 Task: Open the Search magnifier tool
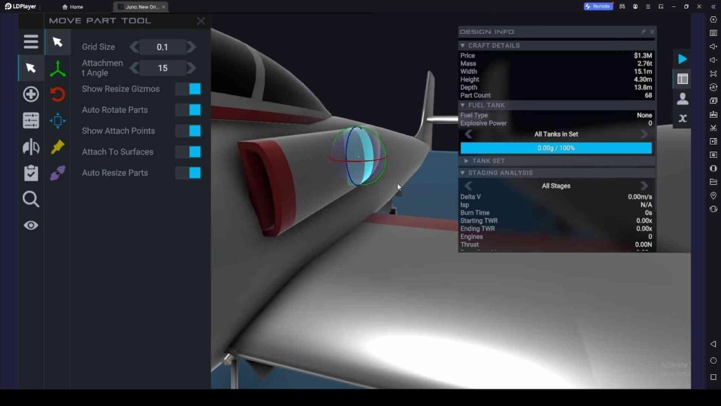pos(31,199)
